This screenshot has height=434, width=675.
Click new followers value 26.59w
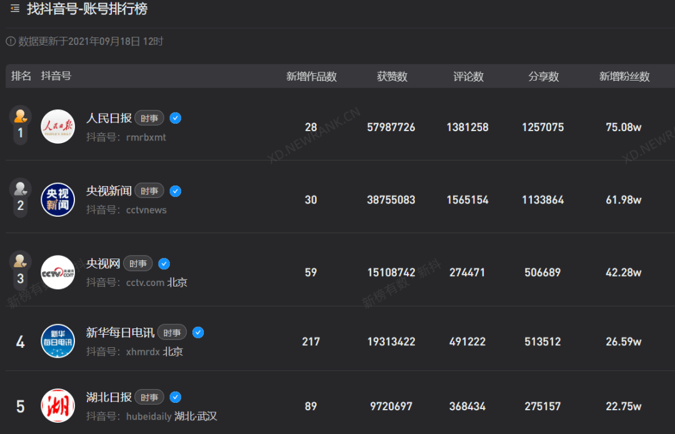pos(623,342)
